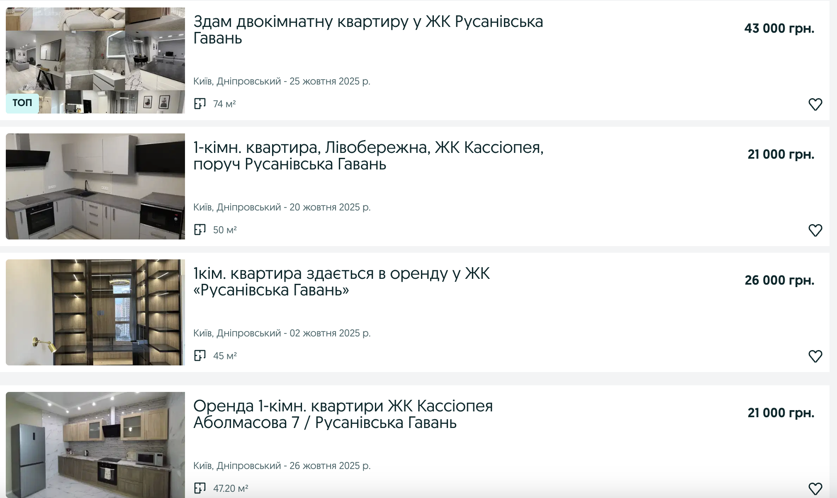Screen dimensions: 837x498
Task: Favorite the 43 000 грн. listing via heart icon
Action: click(x=815, y=104)
